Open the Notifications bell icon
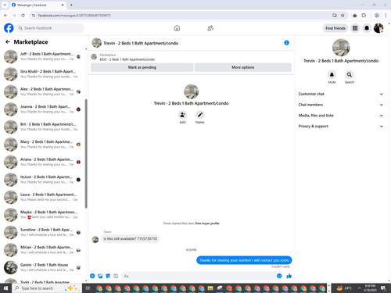The width and height of the screenshot is (391, 293). [367, 28]
